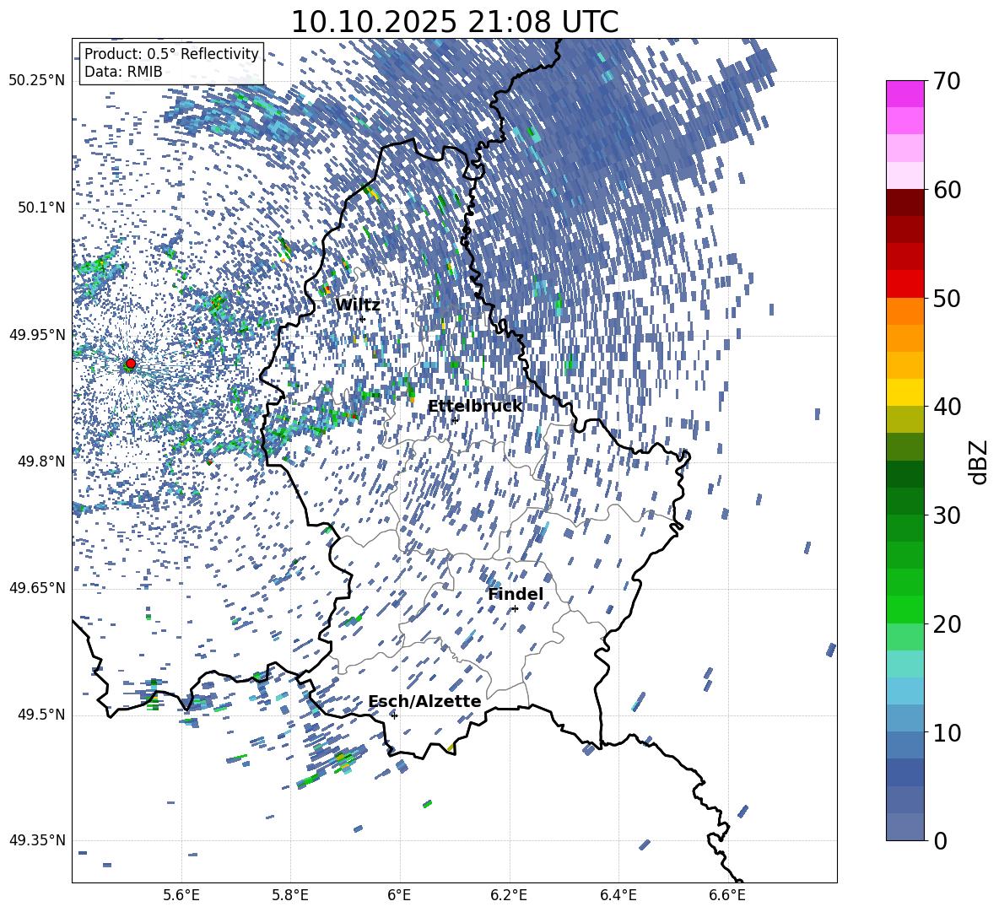The height and width of the screenshot is (912, 999).
Task: Click the 'Product: 0.5° Reflectivity' text
Action: pos(171,54)
